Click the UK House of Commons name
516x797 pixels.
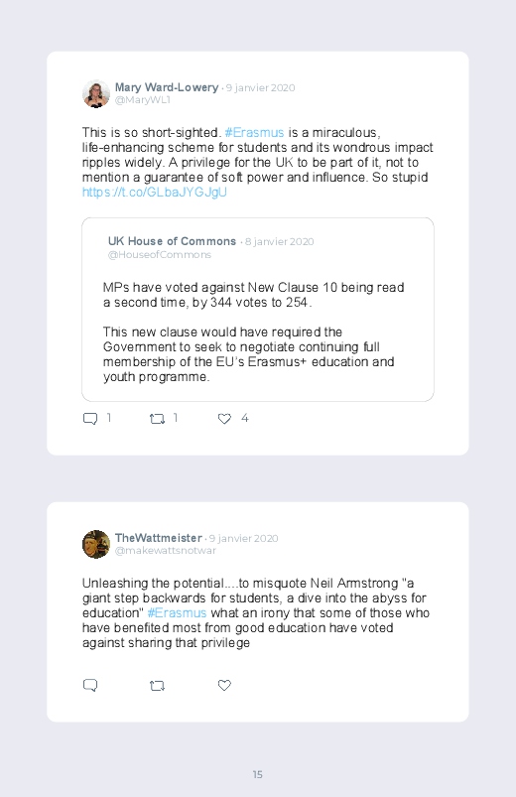173,241
